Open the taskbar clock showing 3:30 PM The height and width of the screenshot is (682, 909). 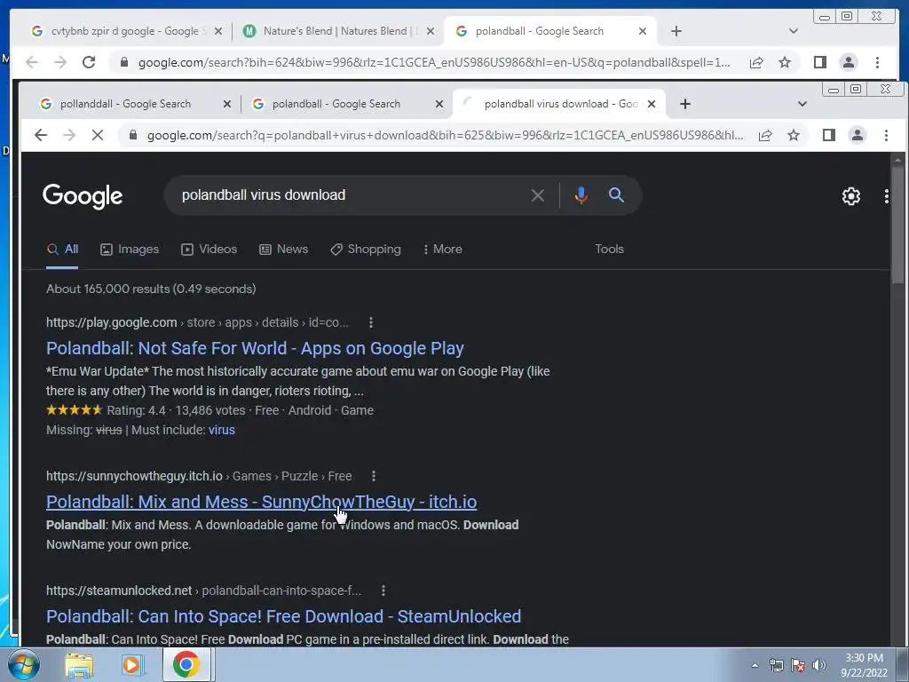pos(864,665)
